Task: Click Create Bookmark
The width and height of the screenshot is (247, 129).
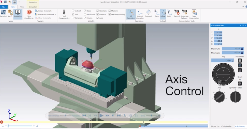Action: coord(43,11)
